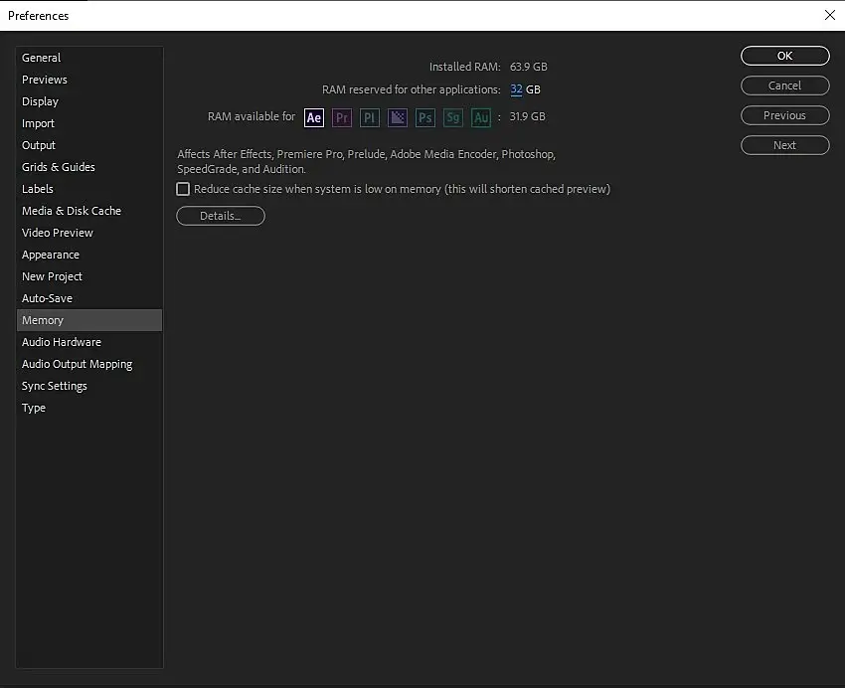Click the After Effects Ae icon
Image resolution: width=845 pixels, height=688 pixels.
pos(314,117)
